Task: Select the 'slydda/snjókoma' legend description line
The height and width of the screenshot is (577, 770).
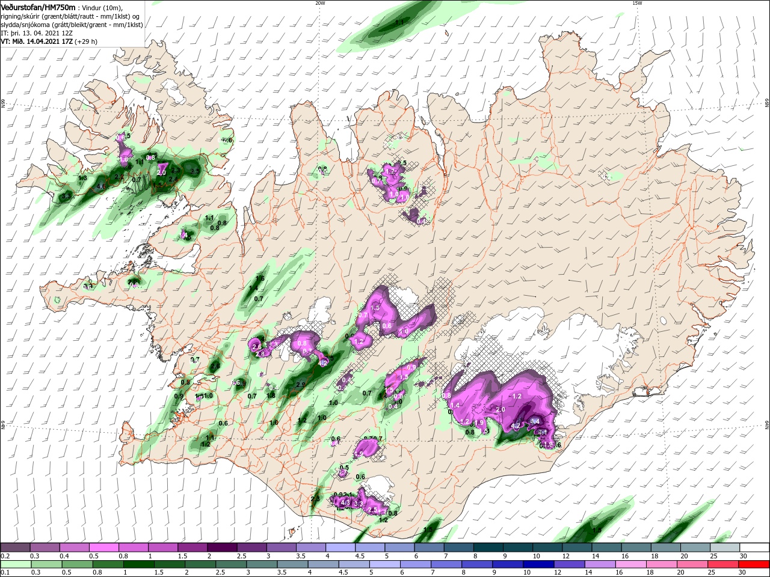Action: (72, 25)
